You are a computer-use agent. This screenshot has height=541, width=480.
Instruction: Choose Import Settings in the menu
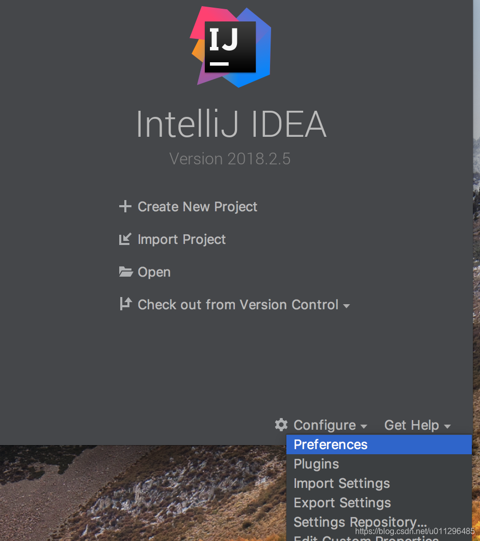[379, 483]
